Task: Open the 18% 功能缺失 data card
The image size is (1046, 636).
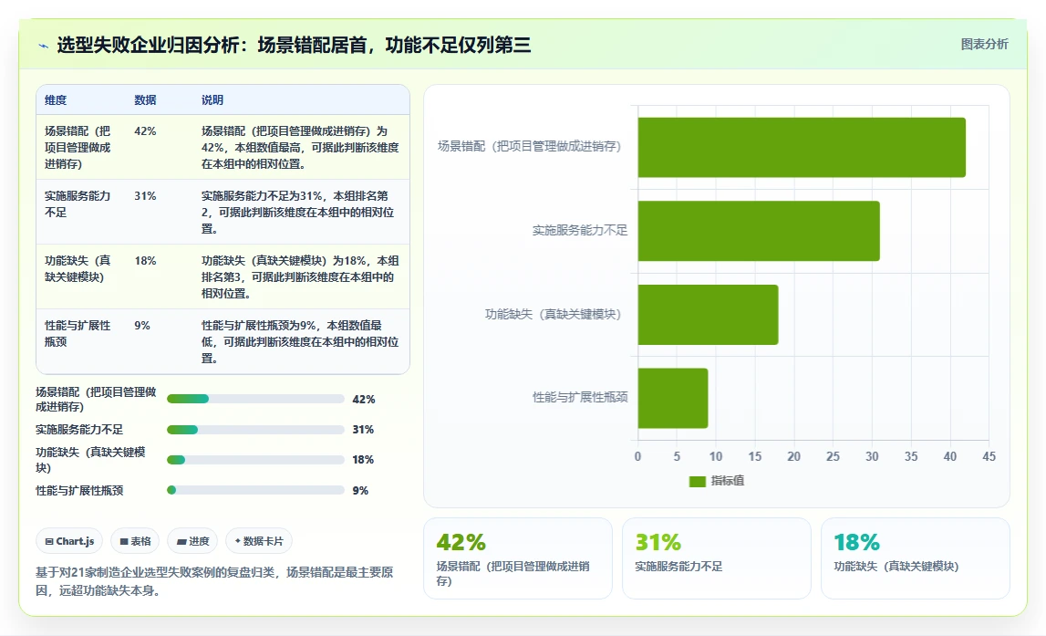Action: coord(916,558)
